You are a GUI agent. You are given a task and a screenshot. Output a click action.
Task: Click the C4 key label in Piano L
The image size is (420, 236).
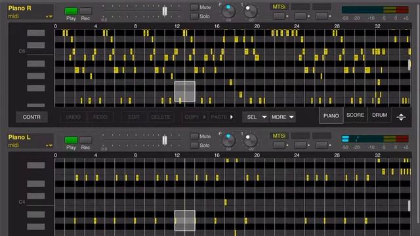[x=22, y=202]
